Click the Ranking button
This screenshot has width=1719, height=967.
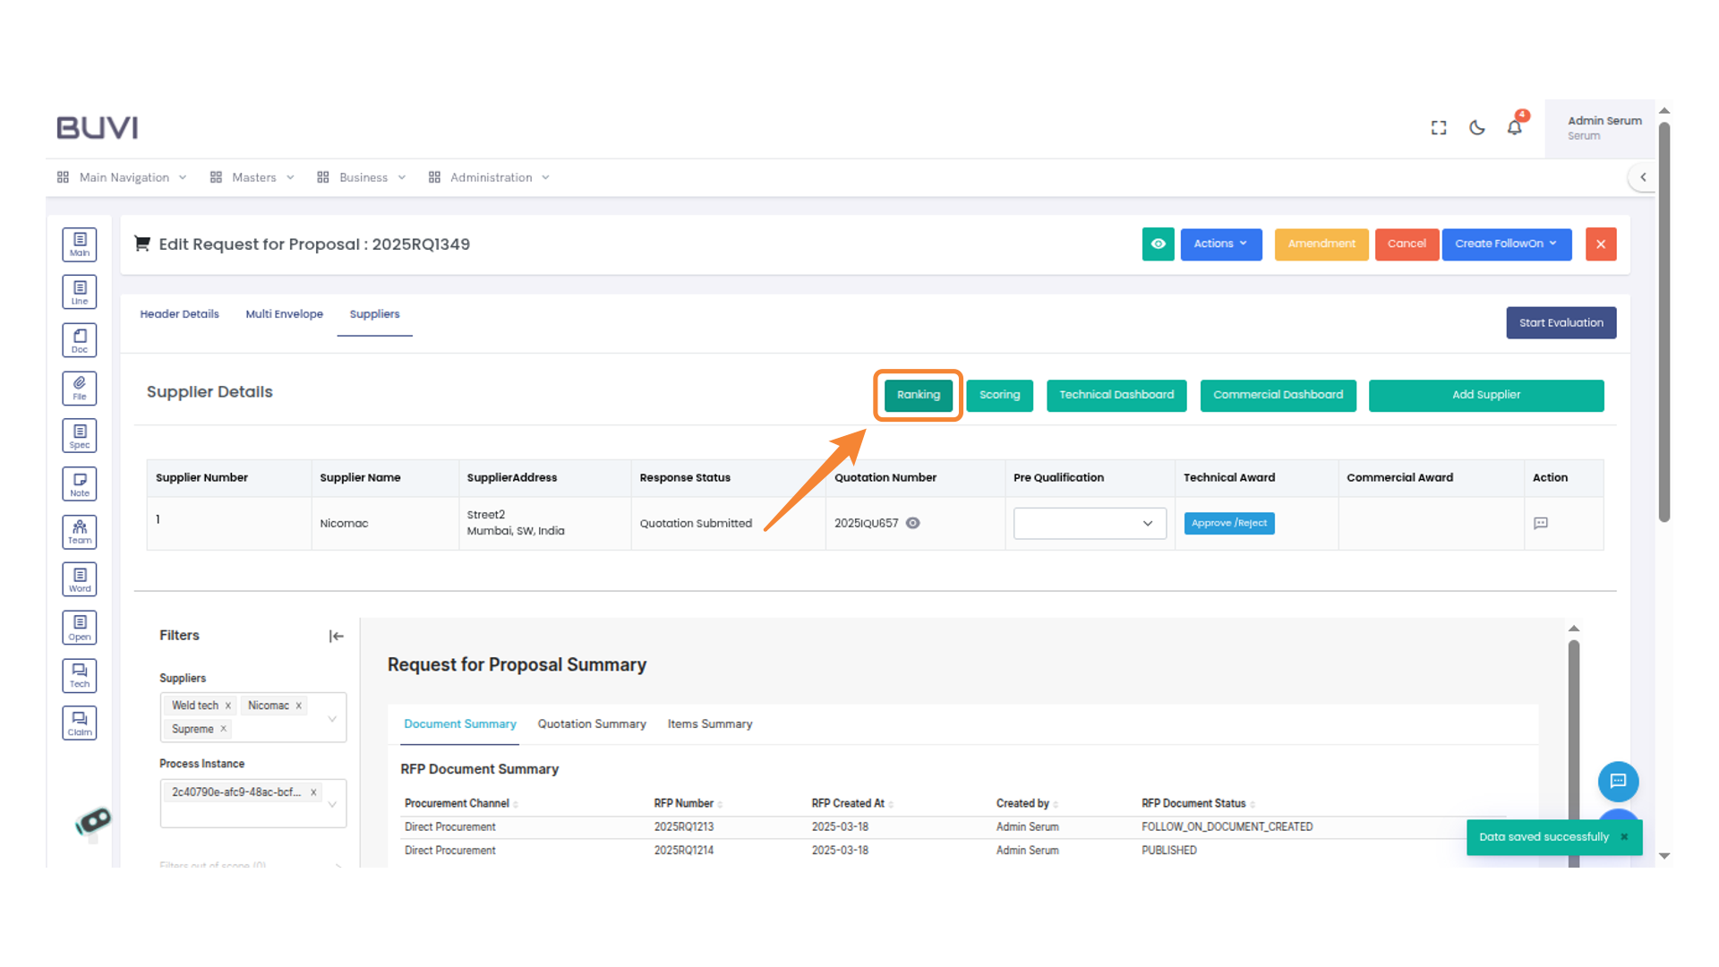[918, 395]
